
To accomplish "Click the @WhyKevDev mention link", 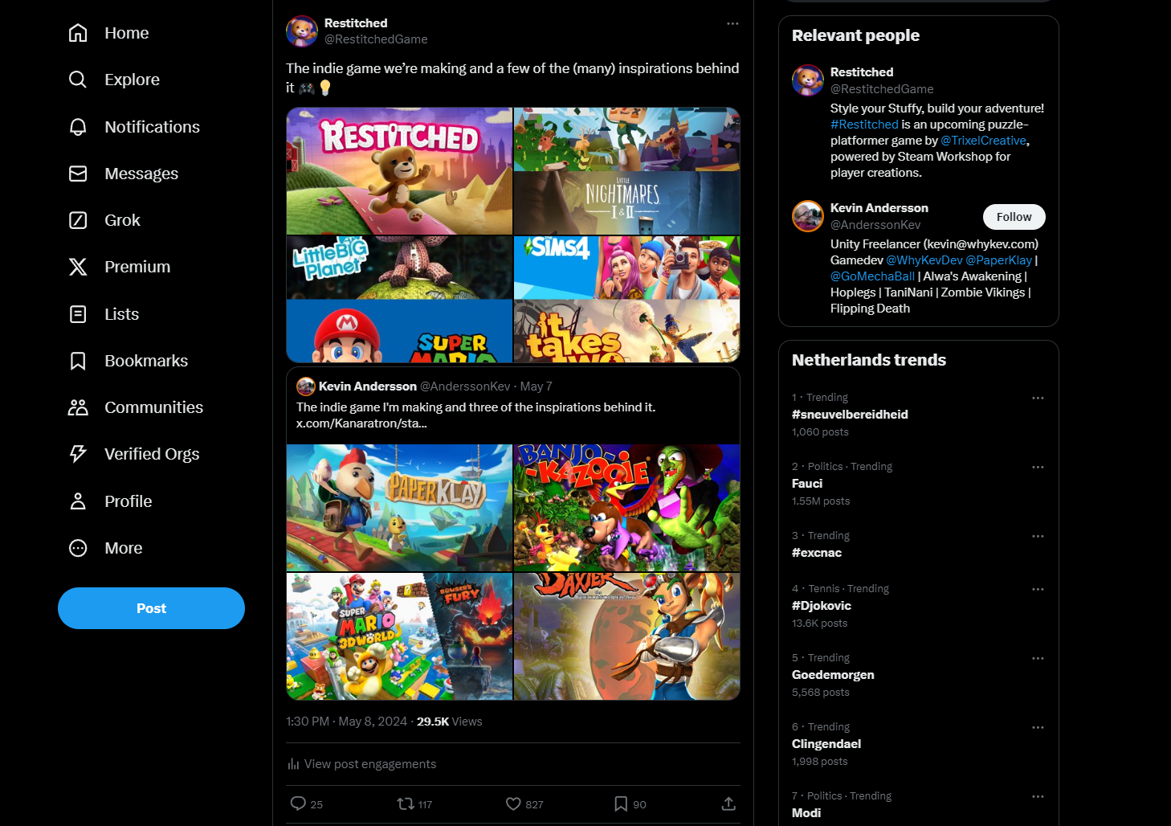I will coord(924,260).
